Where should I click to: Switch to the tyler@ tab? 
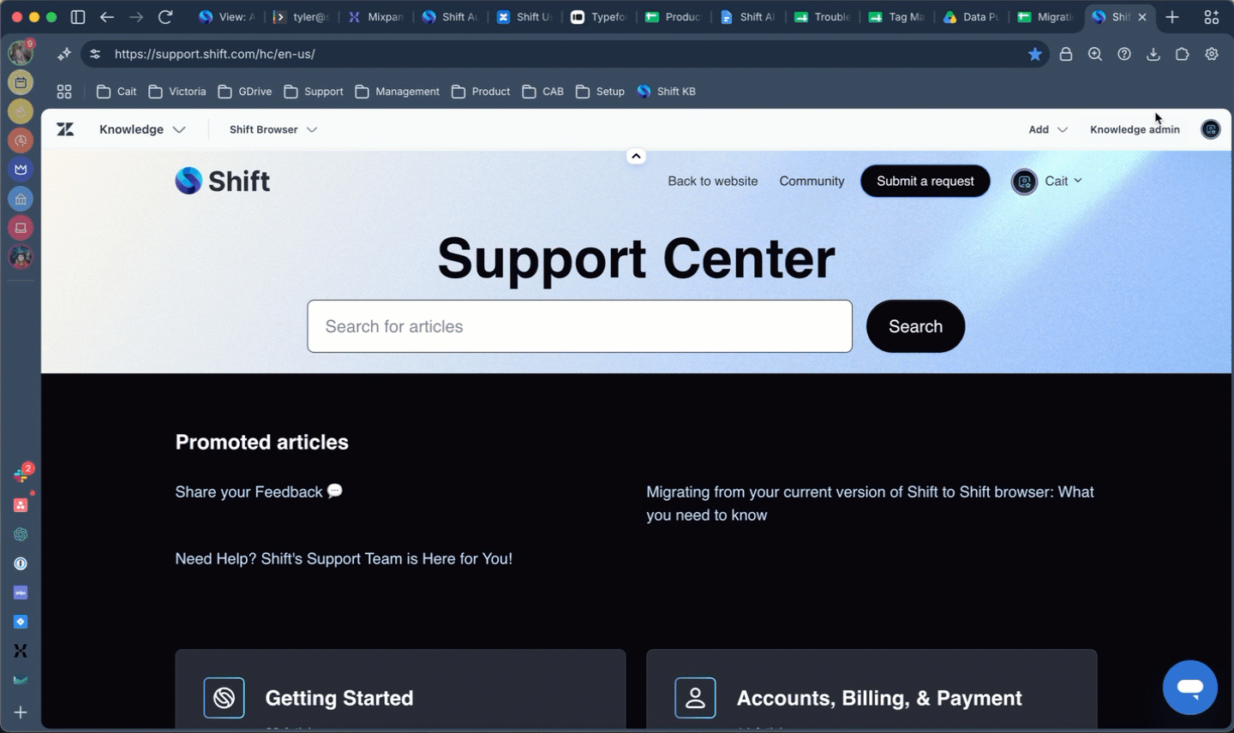(302, 17)
